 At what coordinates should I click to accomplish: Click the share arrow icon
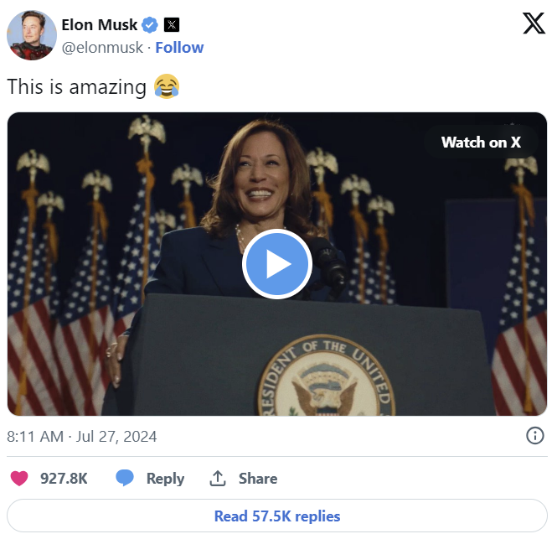point(218,479)
